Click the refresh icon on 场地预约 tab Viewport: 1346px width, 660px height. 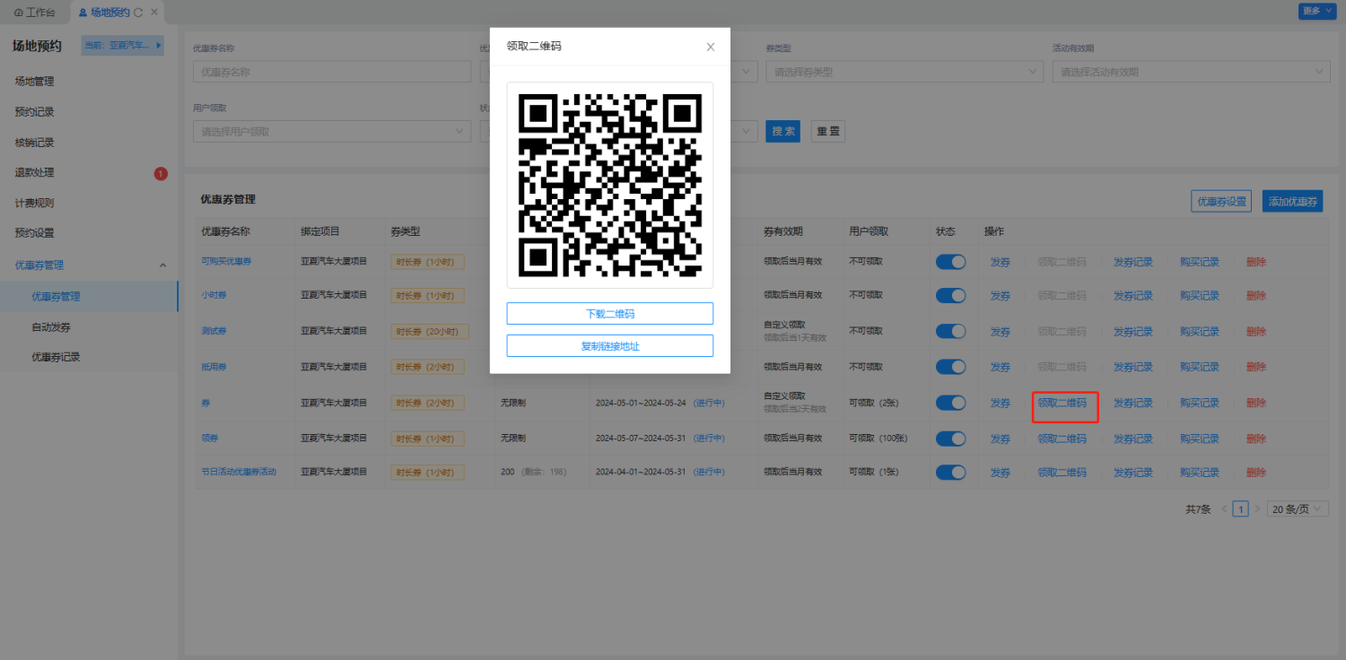click(139, 13)
